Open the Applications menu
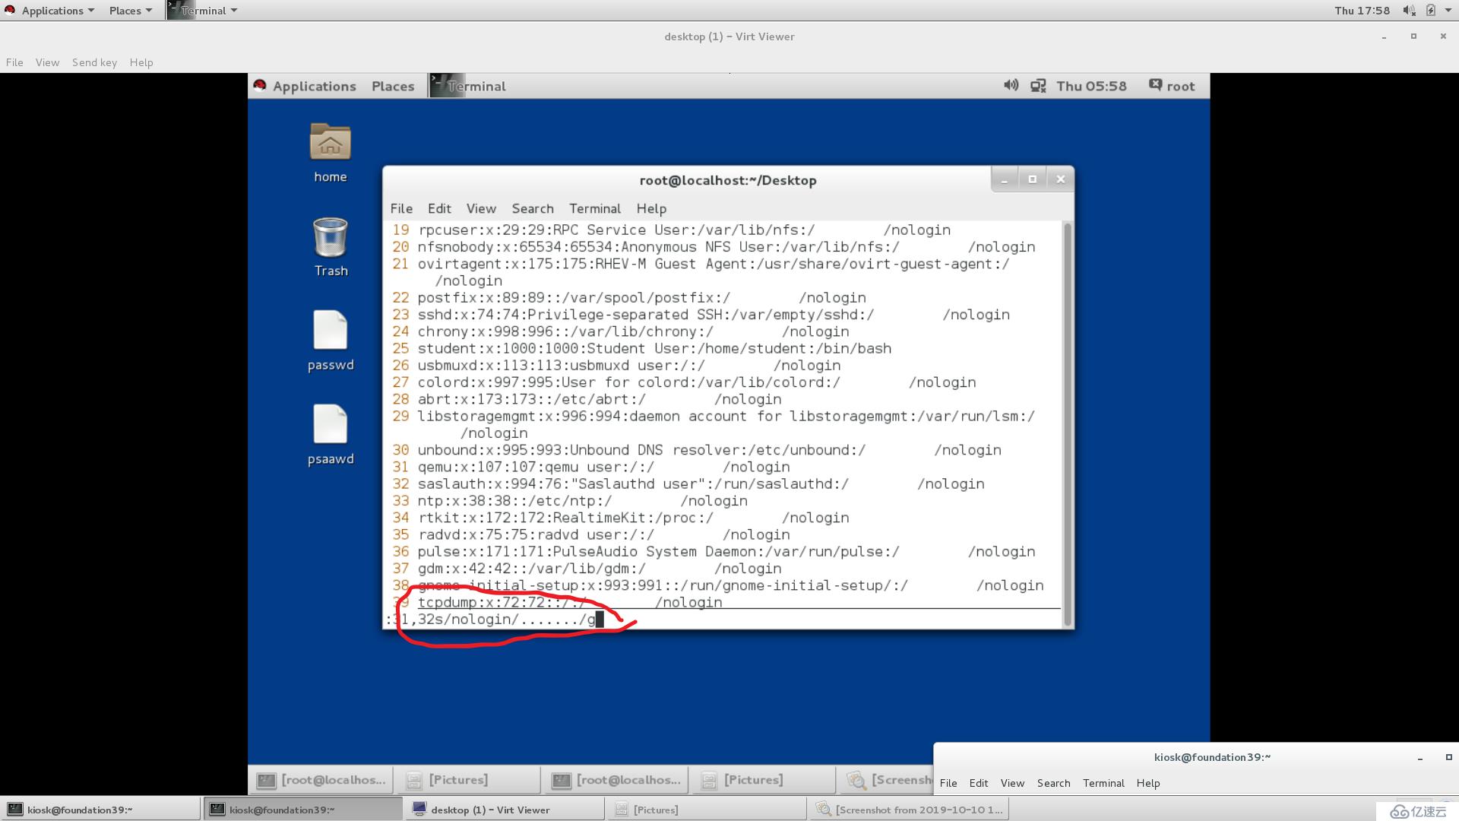 tap(315, 85)
